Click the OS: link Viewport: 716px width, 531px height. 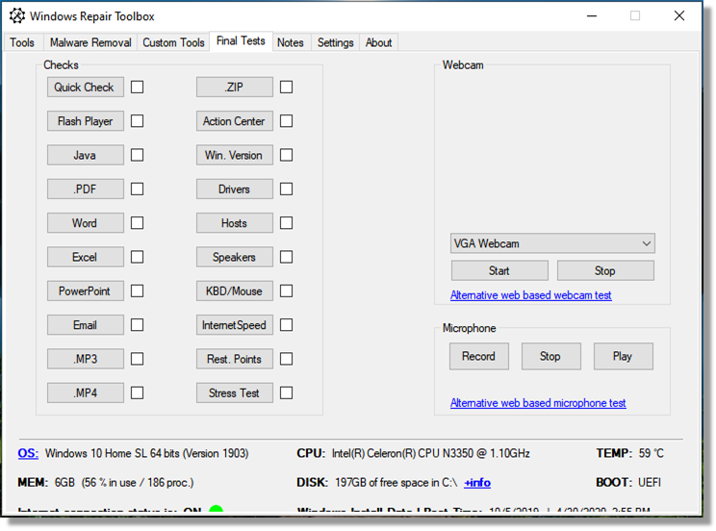click(28, 453)
